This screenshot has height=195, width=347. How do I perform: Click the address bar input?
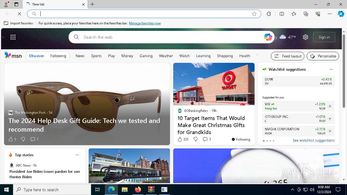click(144, 14)
